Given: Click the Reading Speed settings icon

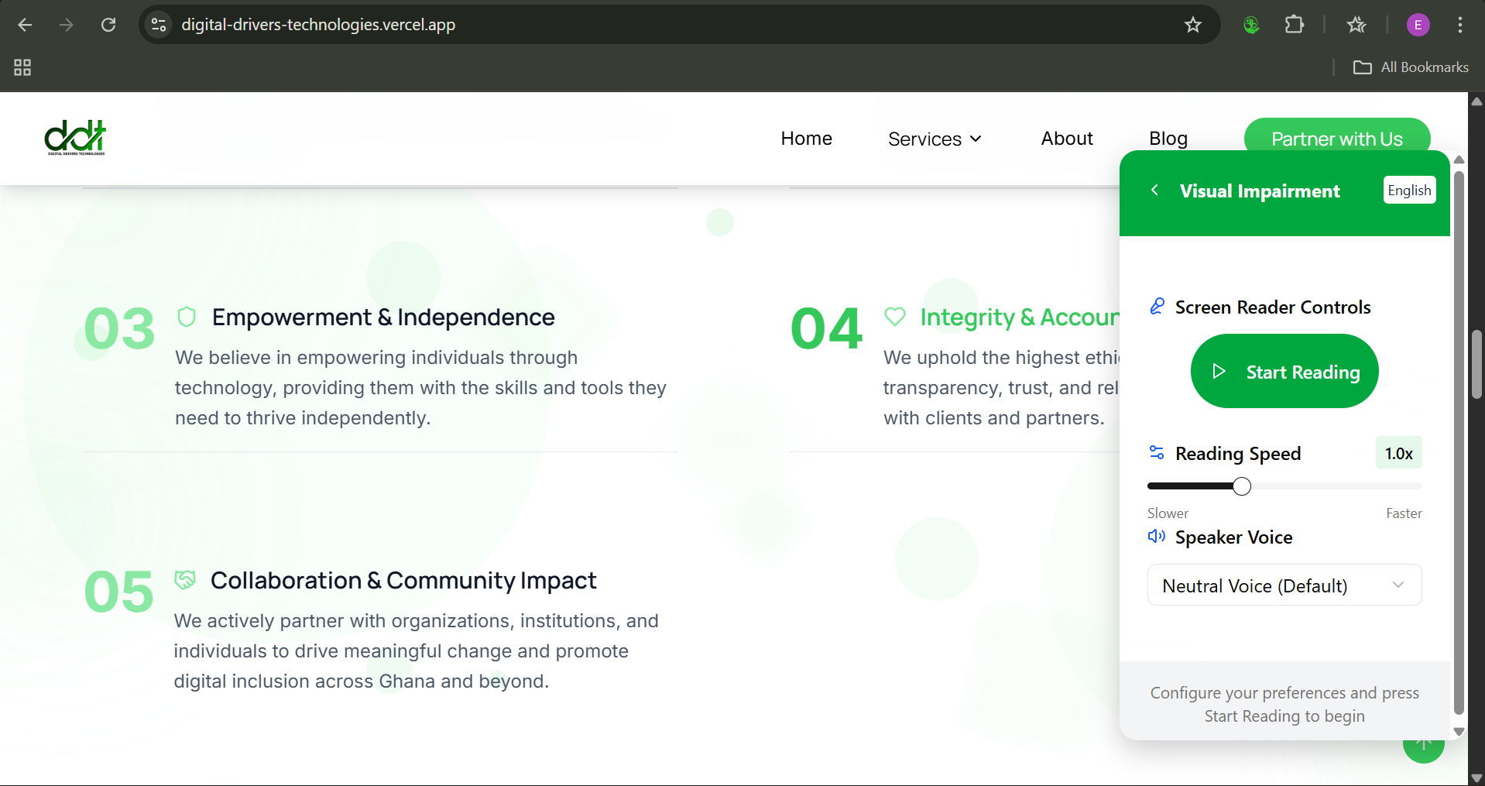Looking at the screenshot, I should [x=1157, y=452].
